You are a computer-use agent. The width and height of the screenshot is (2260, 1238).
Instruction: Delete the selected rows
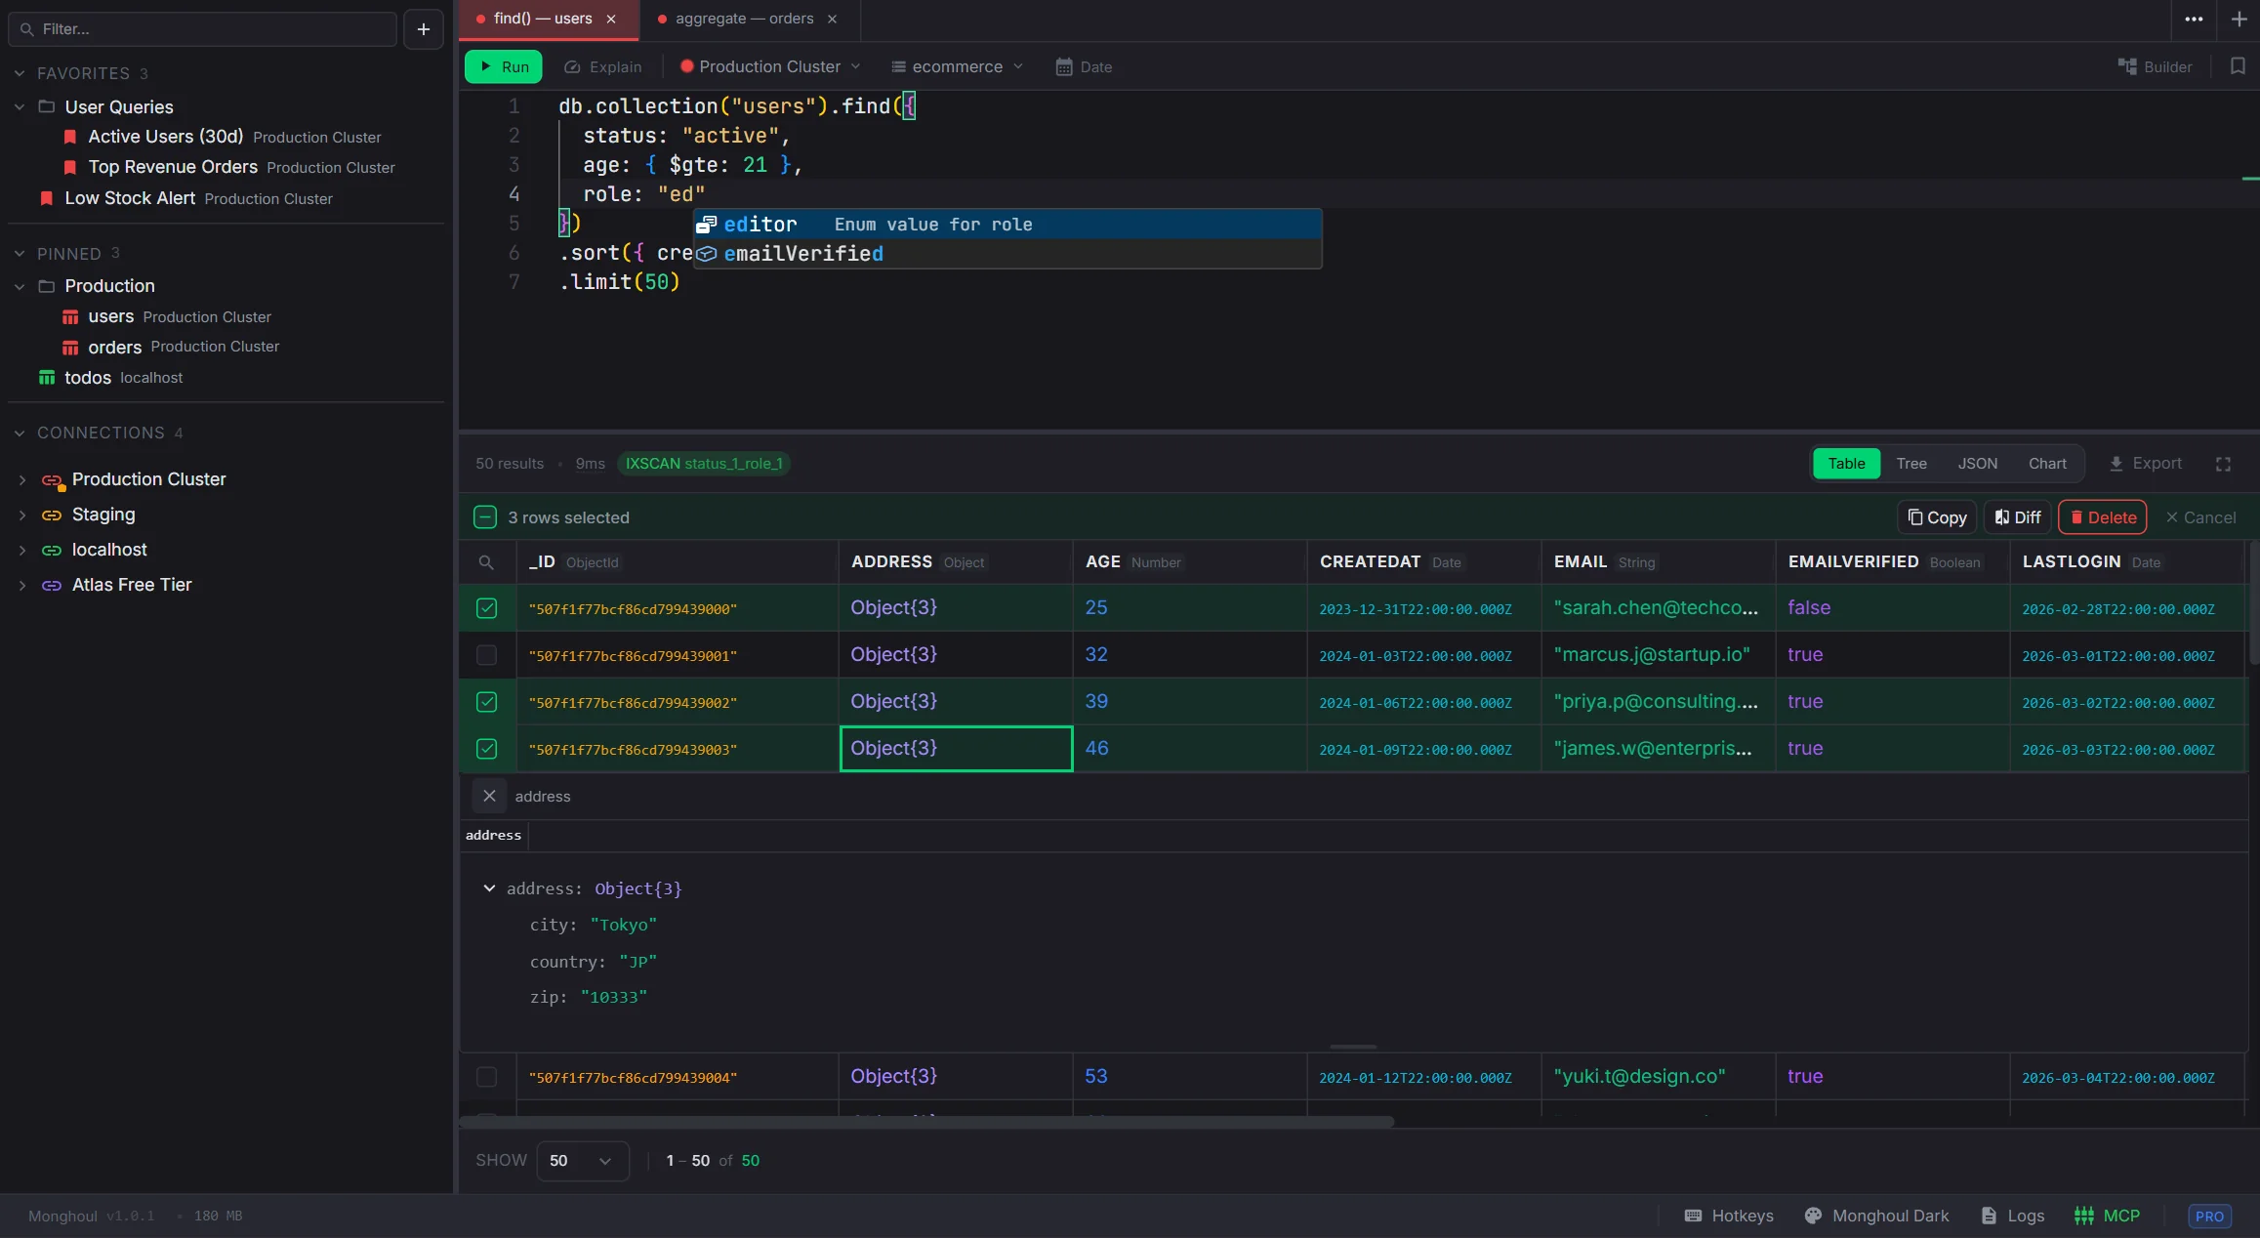(2102, 517)
